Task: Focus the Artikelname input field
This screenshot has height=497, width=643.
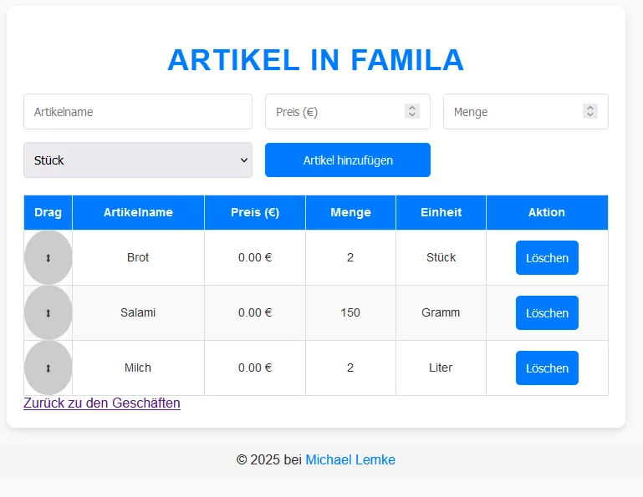Action: tap(138, 111)
